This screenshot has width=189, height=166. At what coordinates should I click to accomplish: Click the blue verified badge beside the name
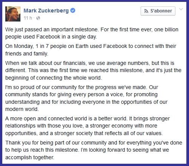[x=73, y=11]
